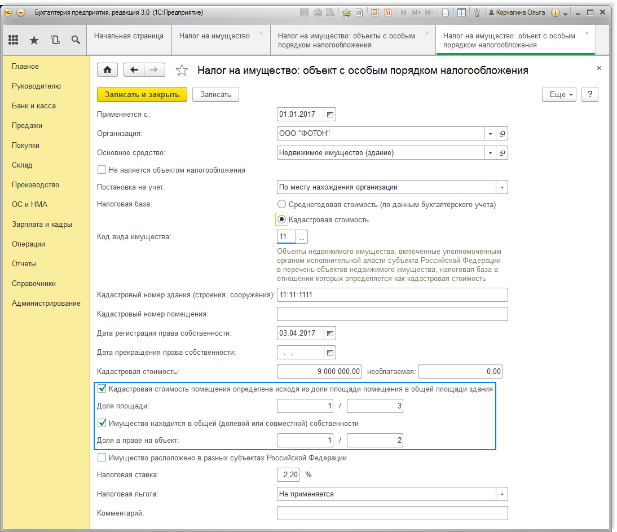617x532 pixels.
Task: Expand the 'Постановка на учет' dropdown
Action: click(x=501, y=187)
